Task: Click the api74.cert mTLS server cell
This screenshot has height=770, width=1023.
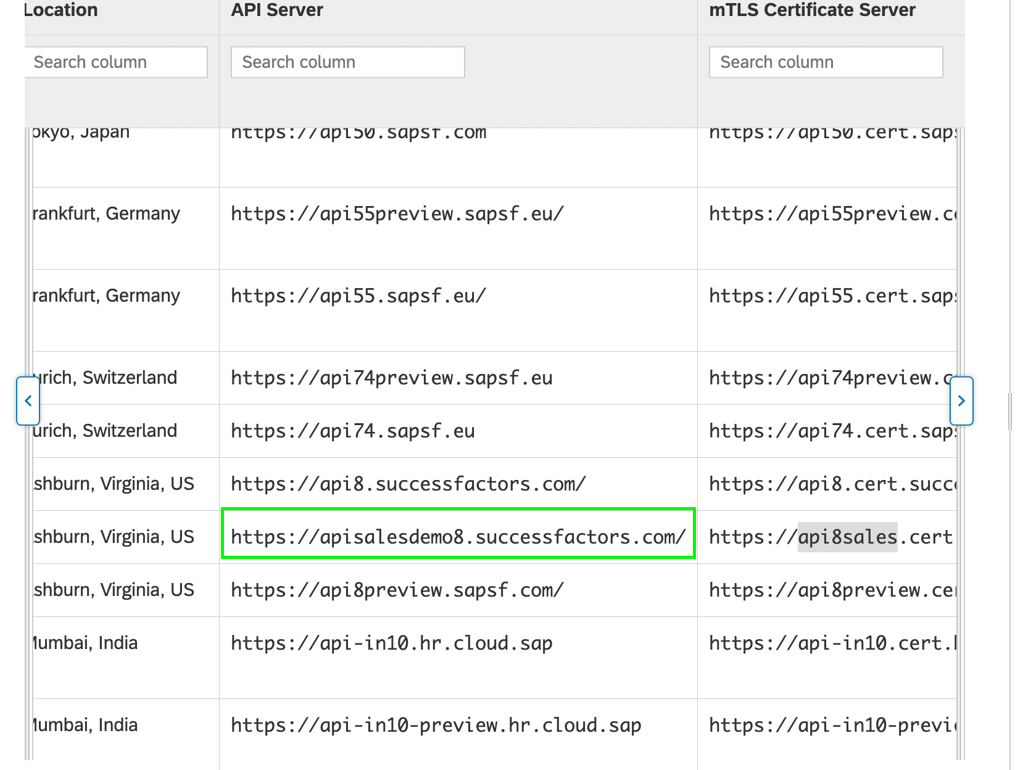Action: (x=827, y=431)
